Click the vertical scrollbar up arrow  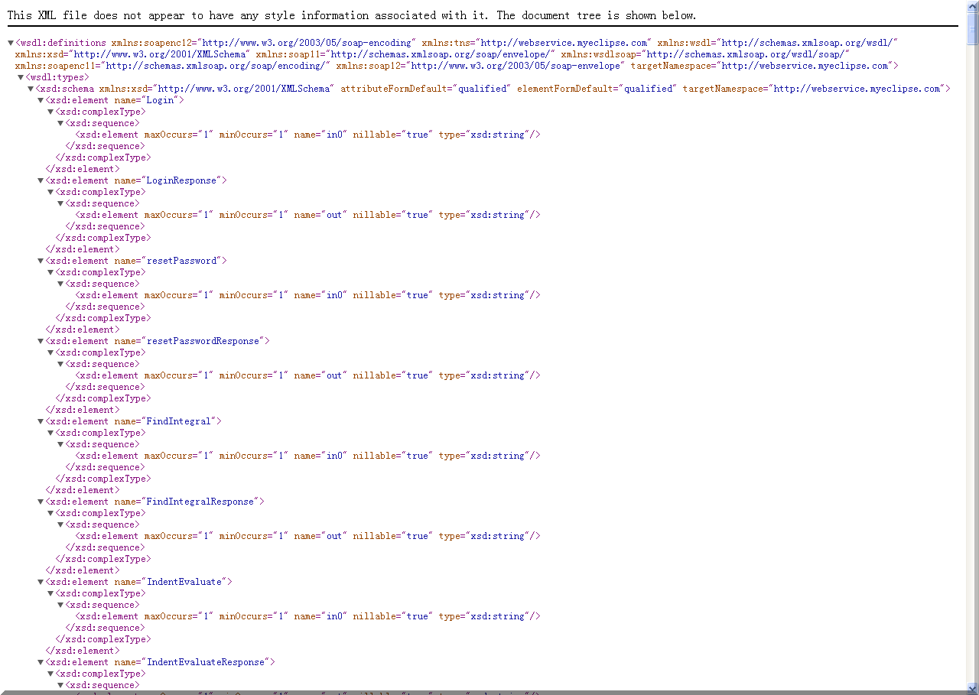tap(972, 6)
